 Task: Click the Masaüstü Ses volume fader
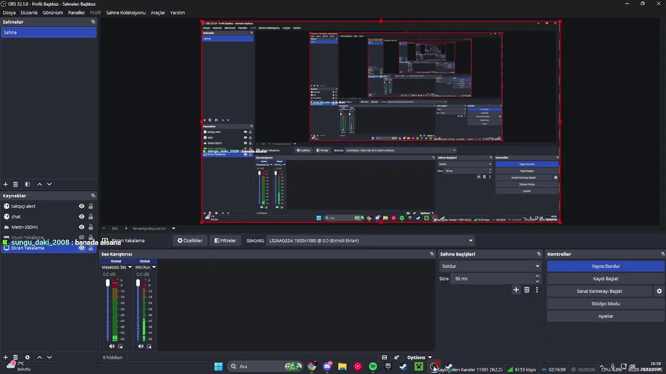point(108,283)
